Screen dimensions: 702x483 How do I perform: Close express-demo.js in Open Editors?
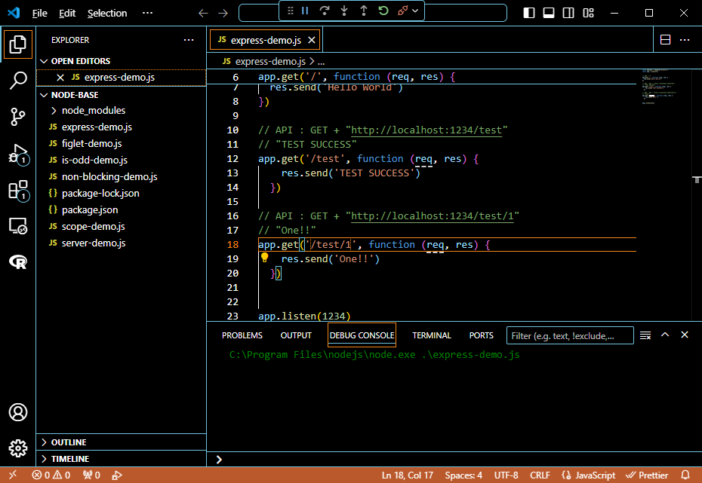tap(60, 78)
